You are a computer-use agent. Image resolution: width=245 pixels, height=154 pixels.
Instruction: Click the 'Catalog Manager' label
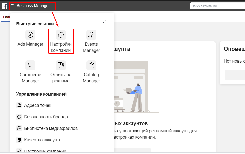click(91, 78)
